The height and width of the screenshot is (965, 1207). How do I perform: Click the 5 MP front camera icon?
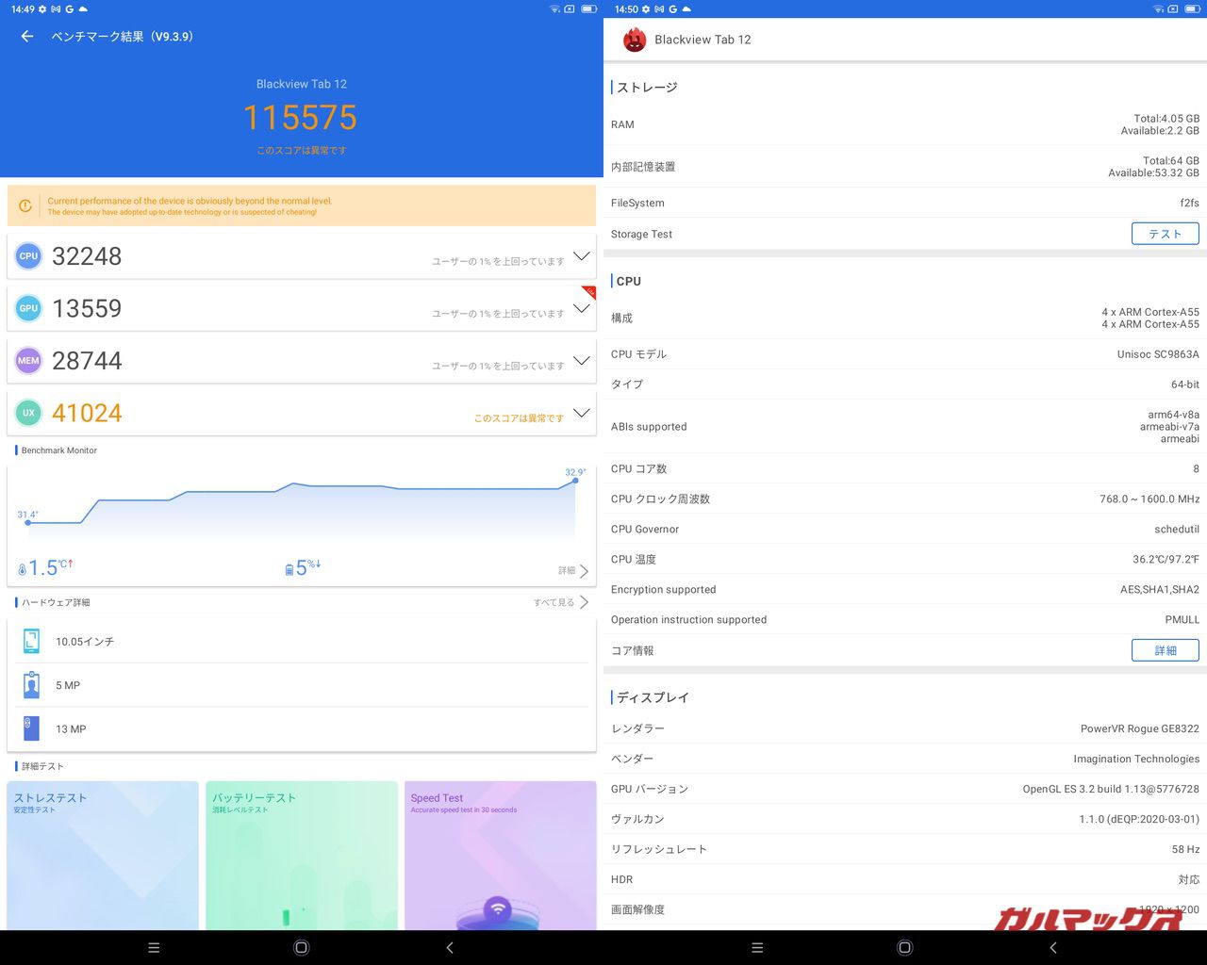pyautogui.click(x=31, y=685)
